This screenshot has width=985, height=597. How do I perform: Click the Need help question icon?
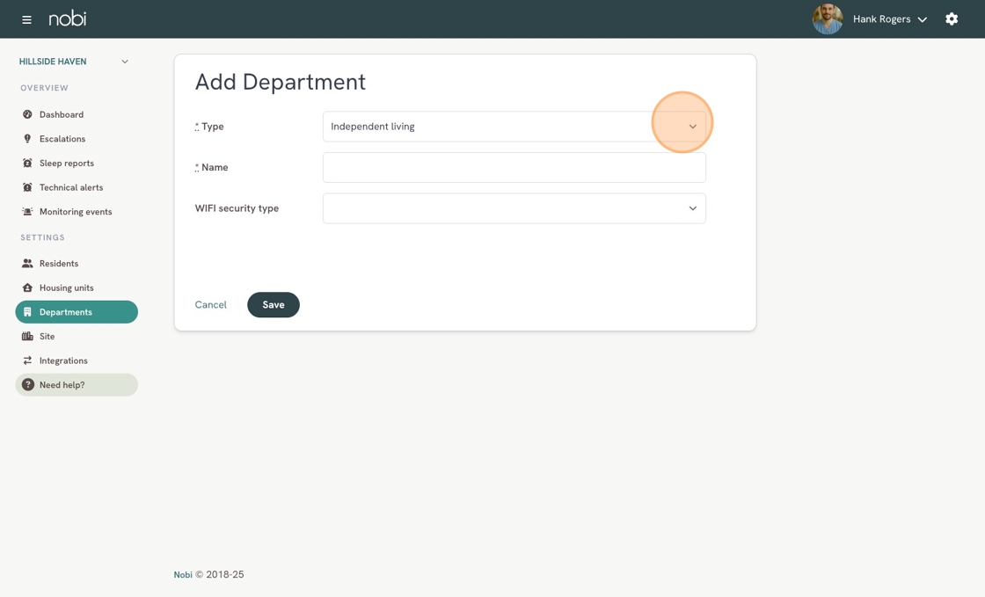coord(27,385)
